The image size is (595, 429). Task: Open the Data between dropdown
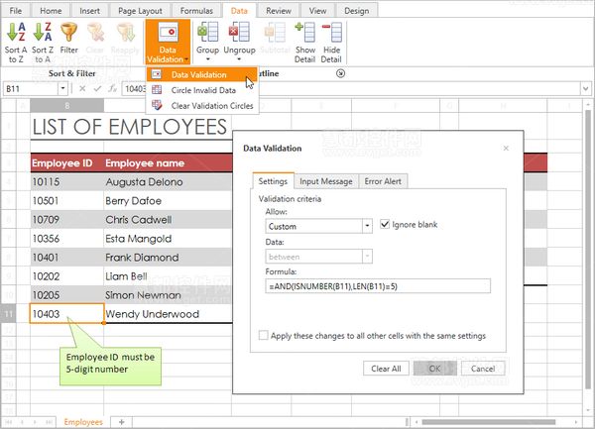[367, 257]
